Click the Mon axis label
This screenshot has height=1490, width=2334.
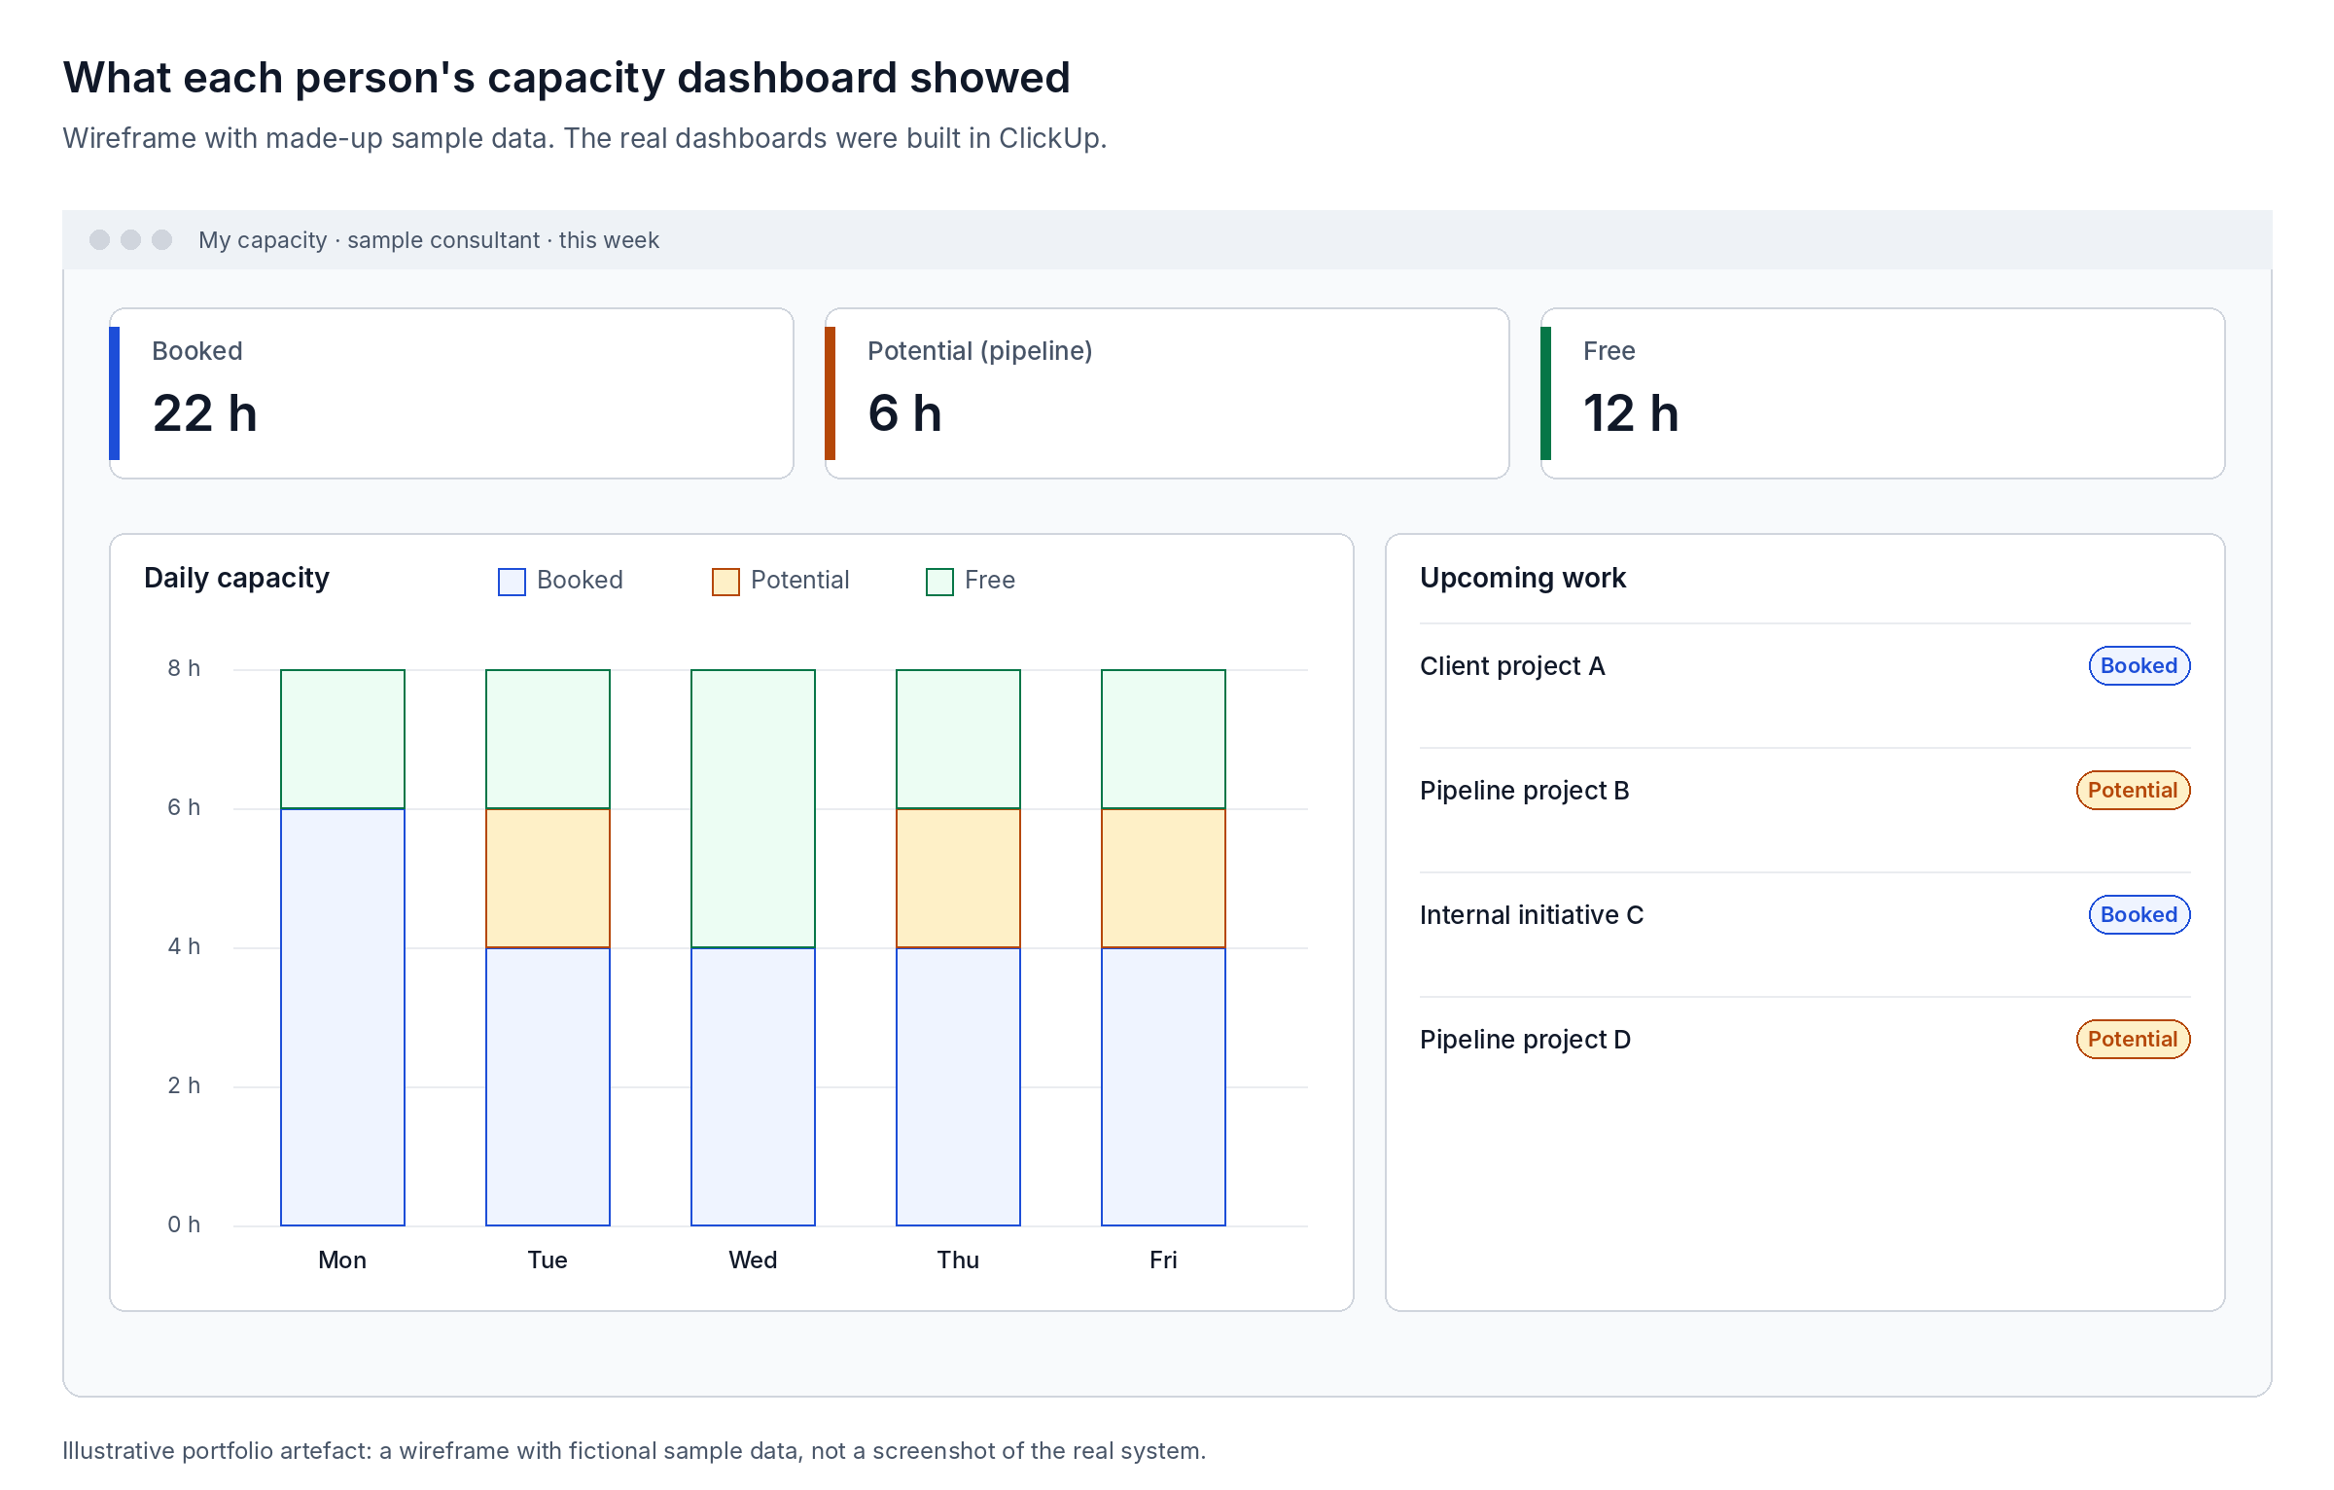click(342, 1259)
